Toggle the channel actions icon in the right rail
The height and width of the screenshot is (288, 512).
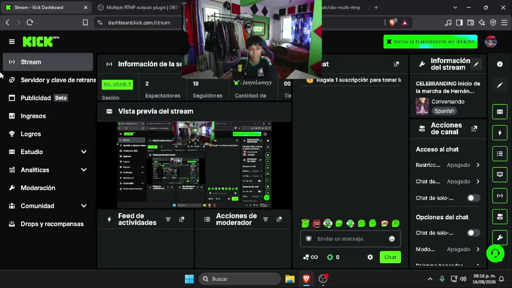point(500,217)
